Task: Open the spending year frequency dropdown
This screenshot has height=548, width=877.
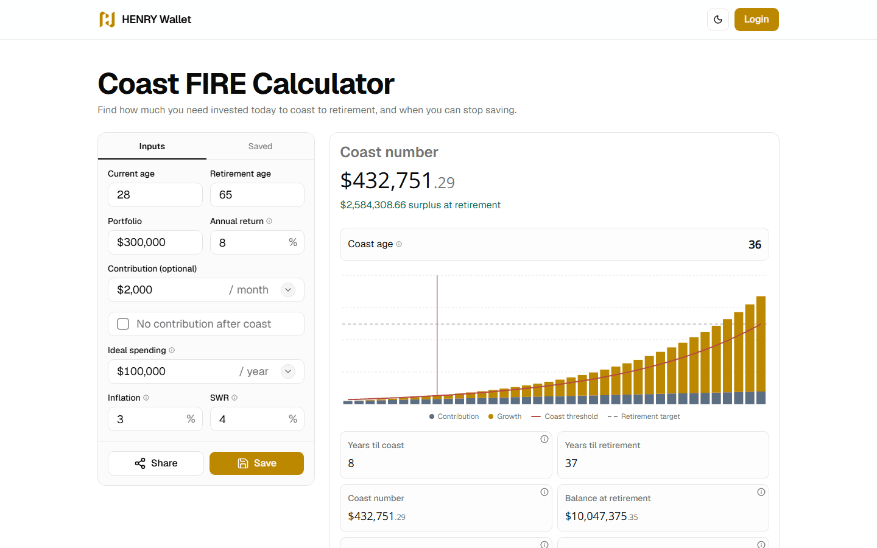Action: [x=288, y=371]
